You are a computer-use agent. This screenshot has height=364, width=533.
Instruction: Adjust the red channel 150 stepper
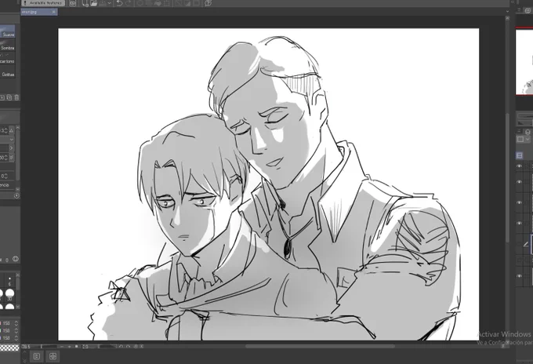tap(16, 323)
